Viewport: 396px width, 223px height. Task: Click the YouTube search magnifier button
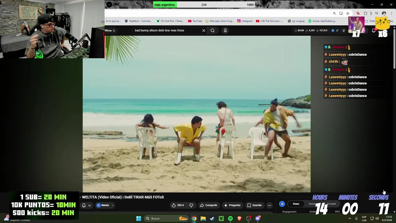(213, 30)
